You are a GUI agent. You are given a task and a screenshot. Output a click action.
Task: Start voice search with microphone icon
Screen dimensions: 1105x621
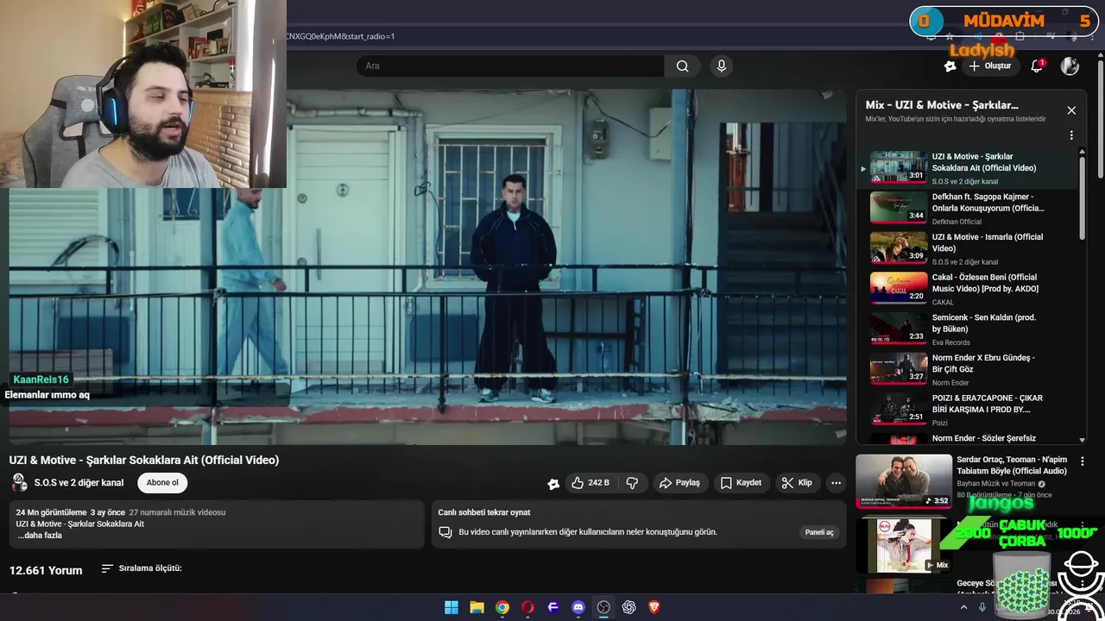722,66
